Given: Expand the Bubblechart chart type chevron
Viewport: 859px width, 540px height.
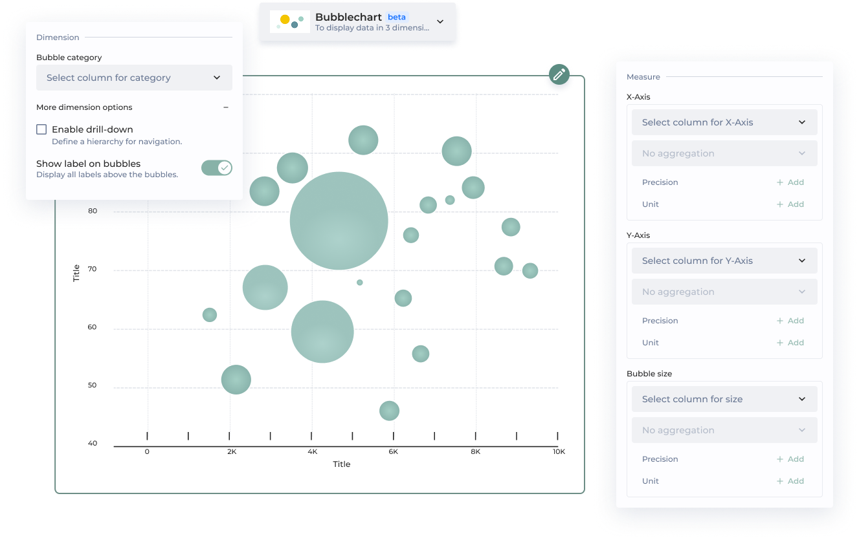Looking at the screenshot, I should [x=440, y=21].
